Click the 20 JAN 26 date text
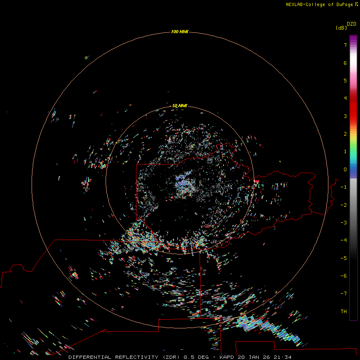Viewport: 360px width, 360px height. pos(254,357)
